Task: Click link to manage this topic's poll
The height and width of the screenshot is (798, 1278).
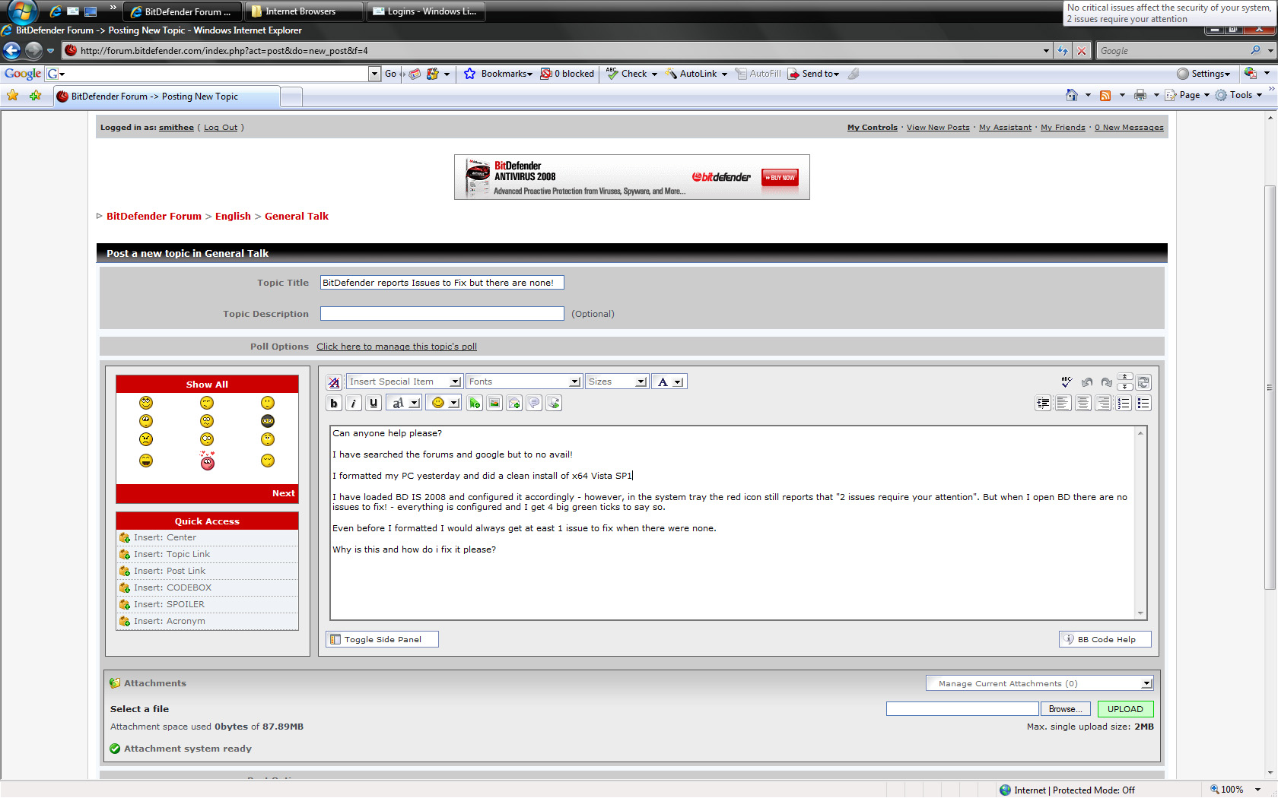Action: (x=396, y=347)
